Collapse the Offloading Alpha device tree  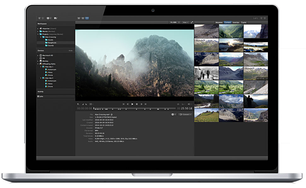pyautogui.click(x=38, y=64)
